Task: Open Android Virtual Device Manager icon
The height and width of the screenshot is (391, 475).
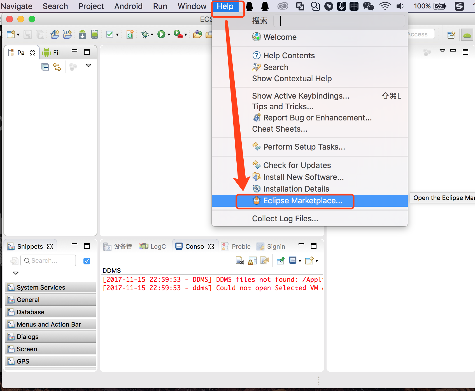Action: point(95,34)
